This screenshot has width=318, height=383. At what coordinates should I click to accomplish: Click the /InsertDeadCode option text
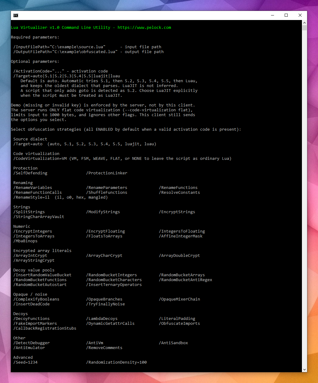[x=32, y=304]
